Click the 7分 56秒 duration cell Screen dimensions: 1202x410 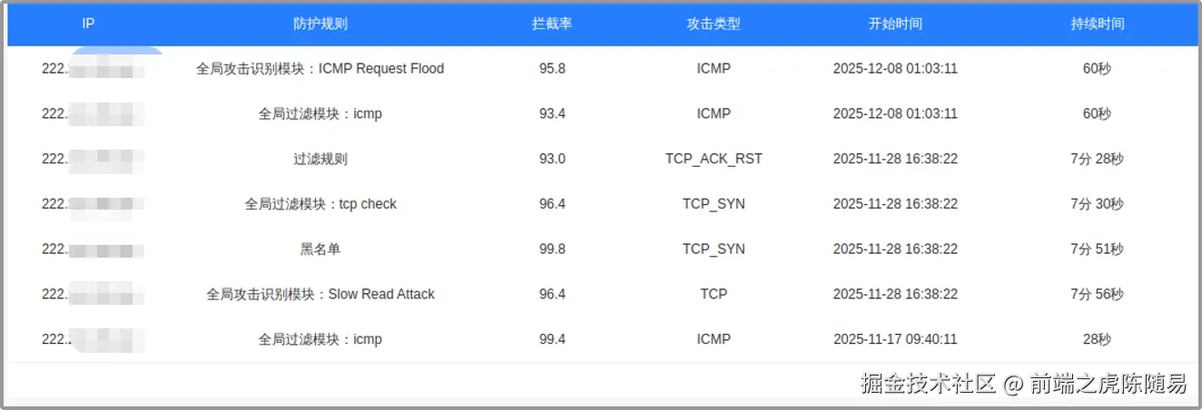[x=1097, y=294]
